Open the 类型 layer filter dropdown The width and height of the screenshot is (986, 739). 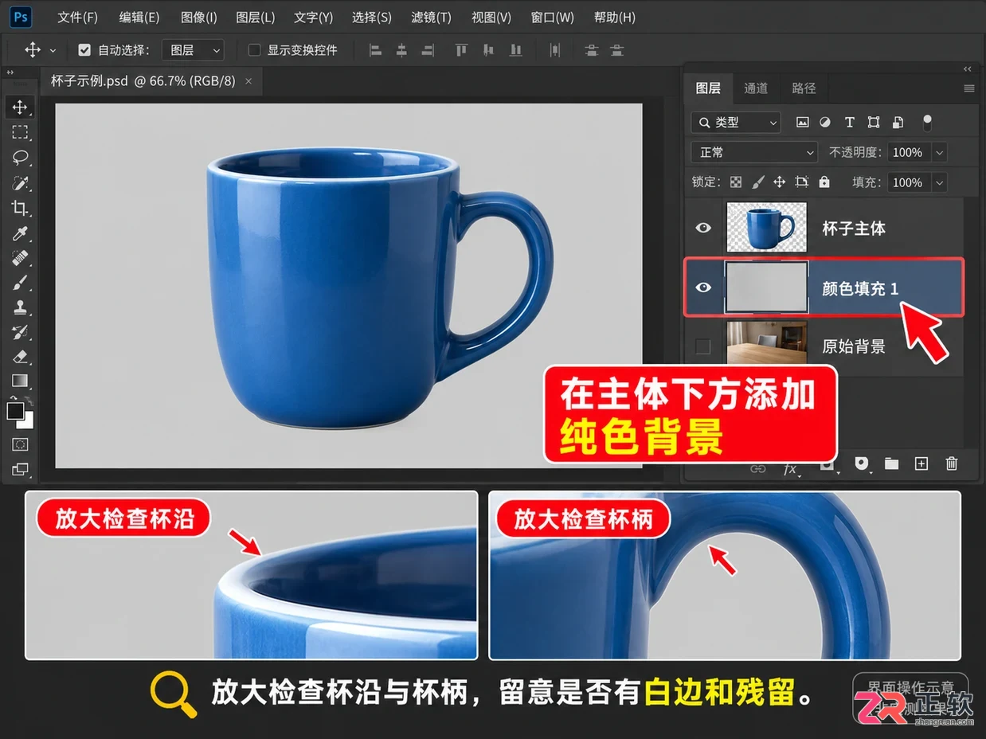(x=736, y=122)
